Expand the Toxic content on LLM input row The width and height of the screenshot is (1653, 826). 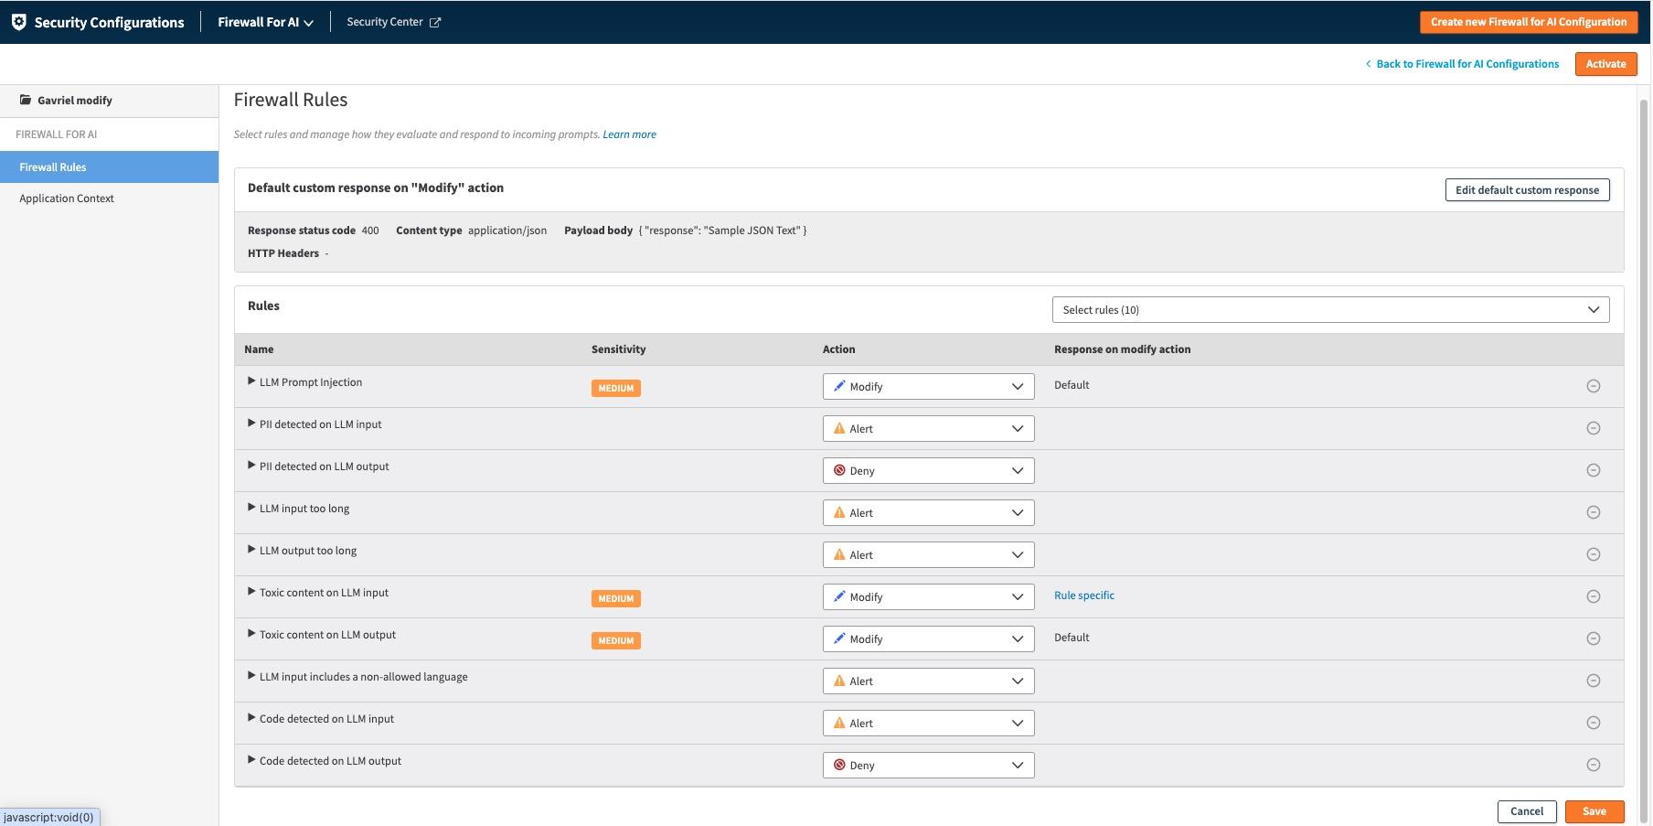pyautogui.click(x=251, y=592)
